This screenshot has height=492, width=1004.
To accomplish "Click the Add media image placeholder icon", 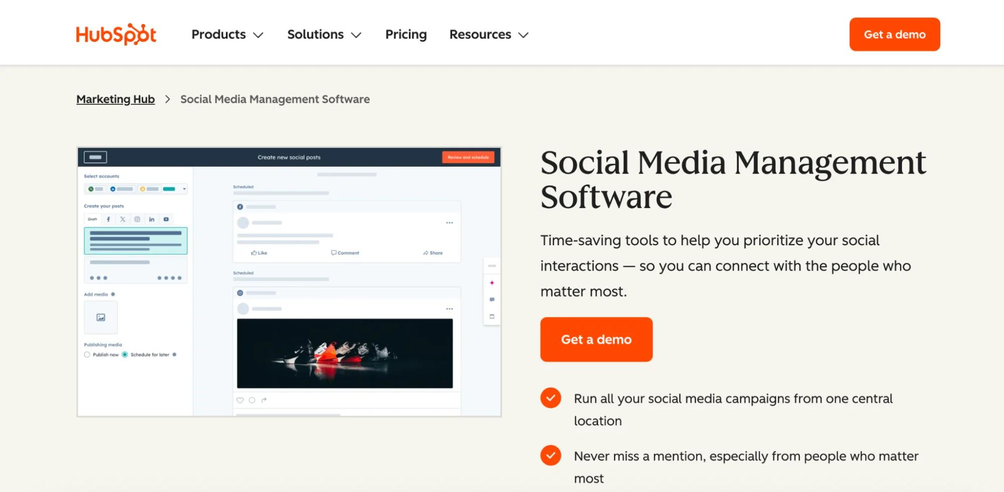I will pyautogui.click(x=101, y=317).
